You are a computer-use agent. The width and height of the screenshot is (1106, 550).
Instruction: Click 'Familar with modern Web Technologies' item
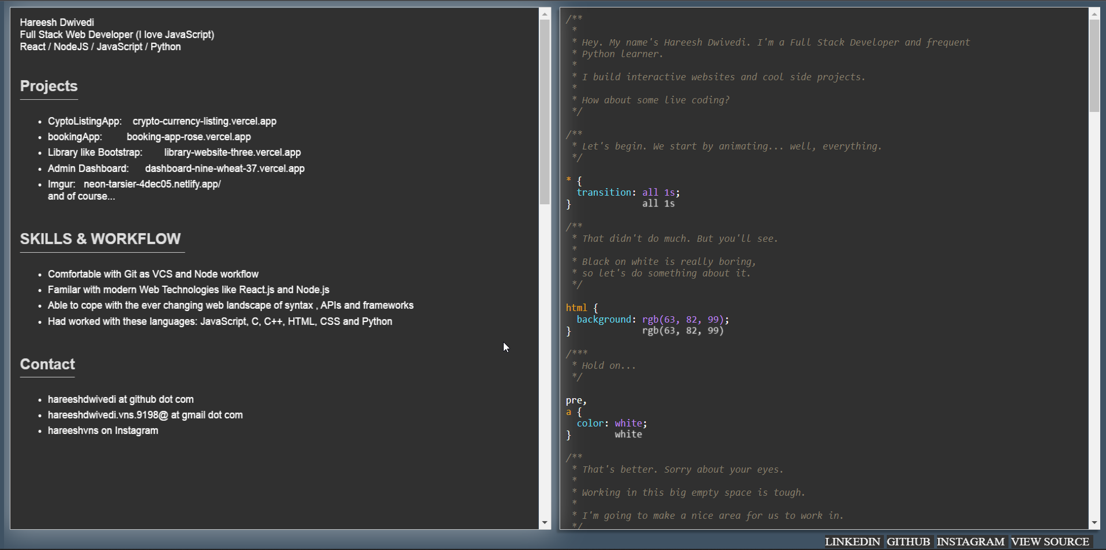(x=189, y=290)
